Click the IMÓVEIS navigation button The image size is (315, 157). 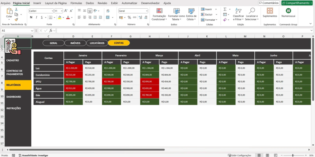coord(75,43)
